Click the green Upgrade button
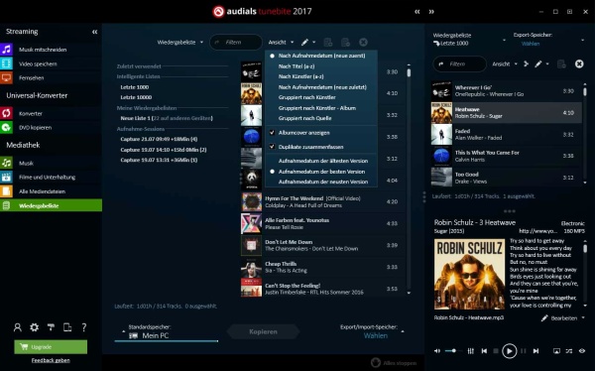This screenshot has height=371, width=595. click(x=51, y=347)
